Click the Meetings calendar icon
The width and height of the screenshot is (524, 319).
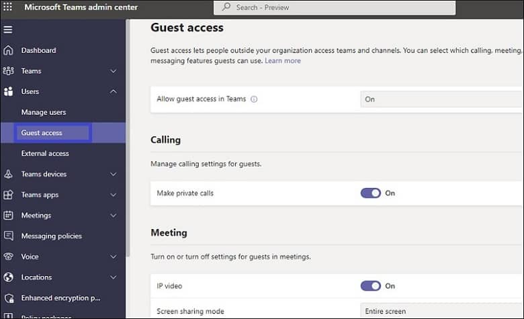tap(8, 216)
